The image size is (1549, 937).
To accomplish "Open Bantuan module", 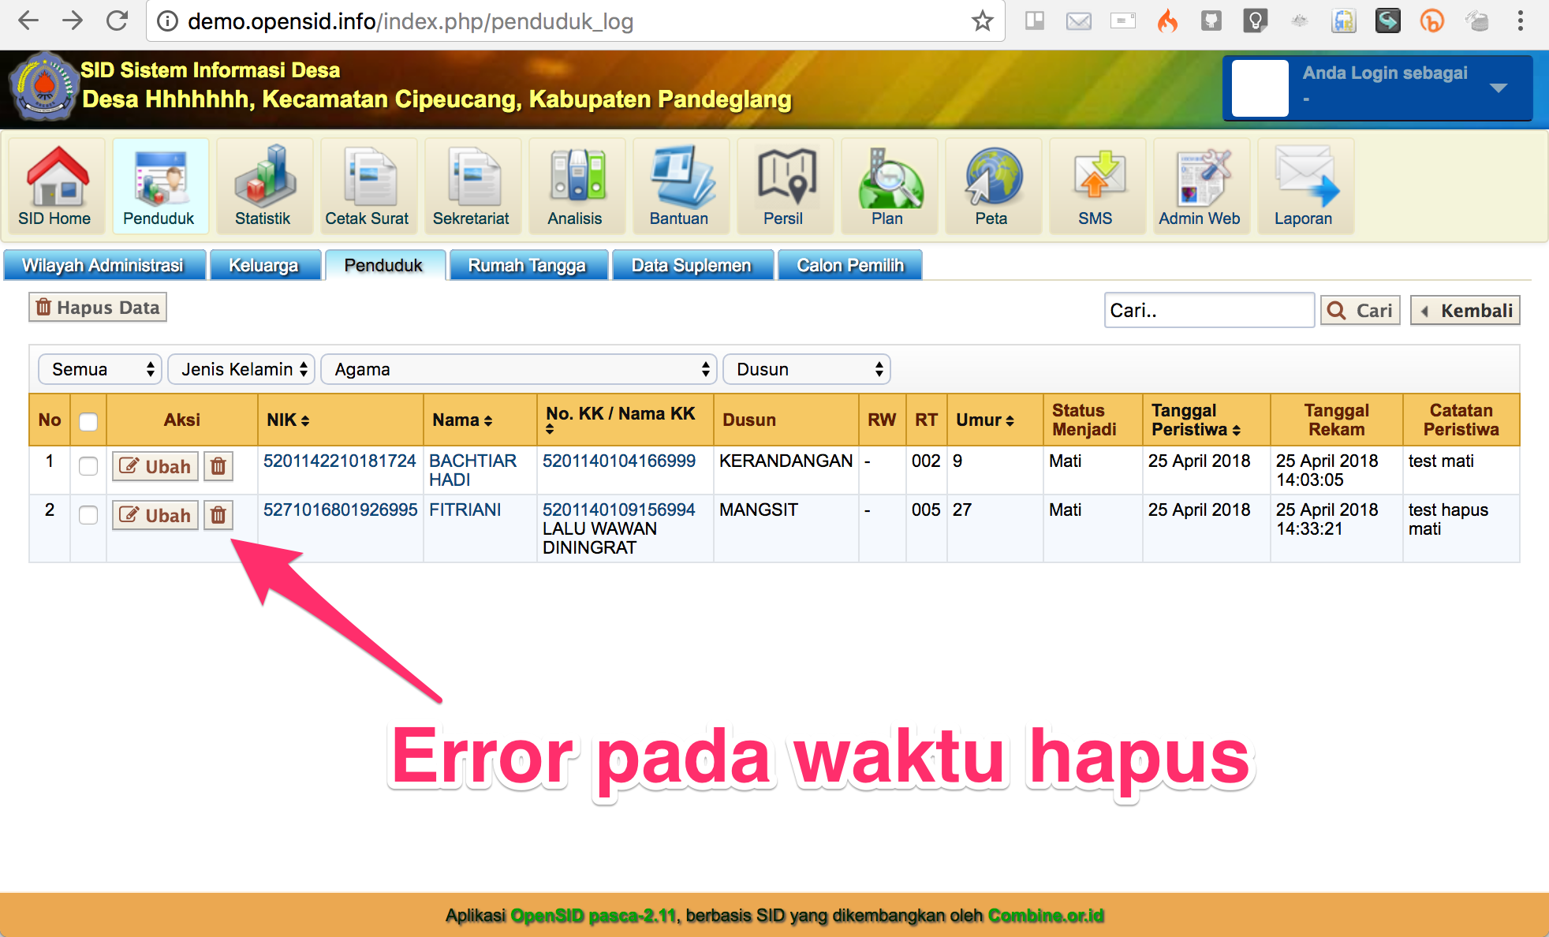I will [x=680, y=186].
